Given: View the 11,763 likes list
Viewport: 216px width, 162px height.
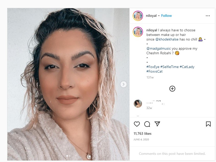Looking at the screenshot, I should [142, 133].
